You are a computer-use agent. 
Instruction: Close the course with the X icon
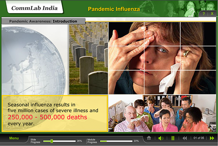click(212, 13)
